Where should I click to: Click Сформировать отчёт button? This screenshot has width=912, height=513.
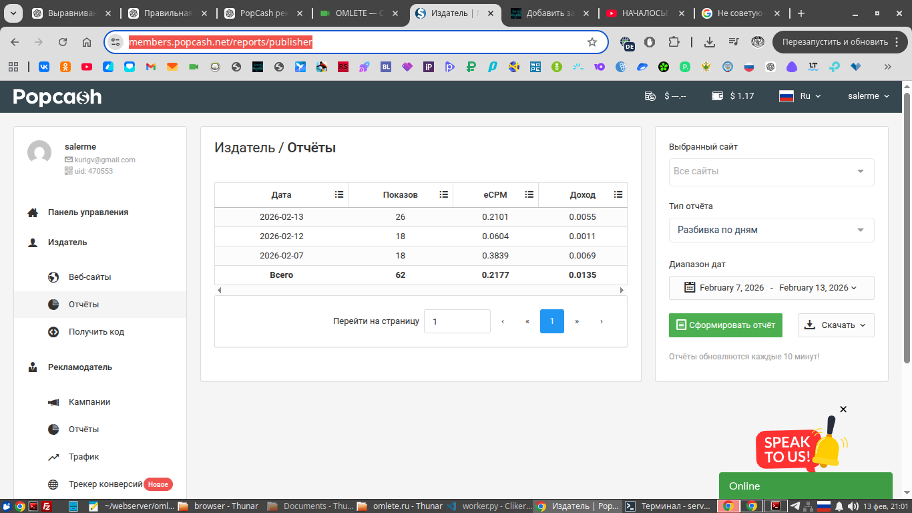(725, 325)
